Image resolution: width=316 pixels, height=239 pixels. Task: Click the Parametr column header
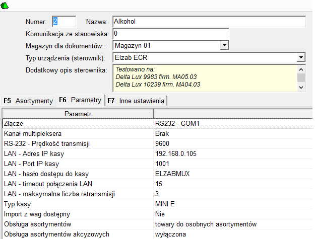point(78,114)
